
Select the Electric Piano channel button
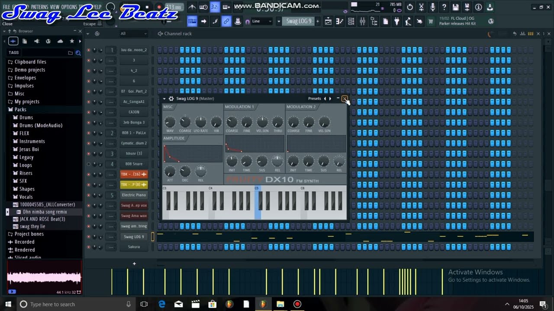(134, 195)
